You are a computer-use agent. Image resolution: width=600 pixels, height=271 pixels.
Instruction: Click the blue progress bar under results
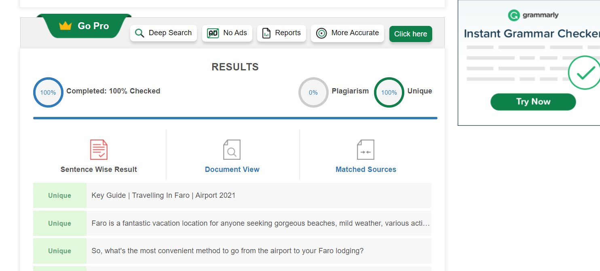click(235, 118)
